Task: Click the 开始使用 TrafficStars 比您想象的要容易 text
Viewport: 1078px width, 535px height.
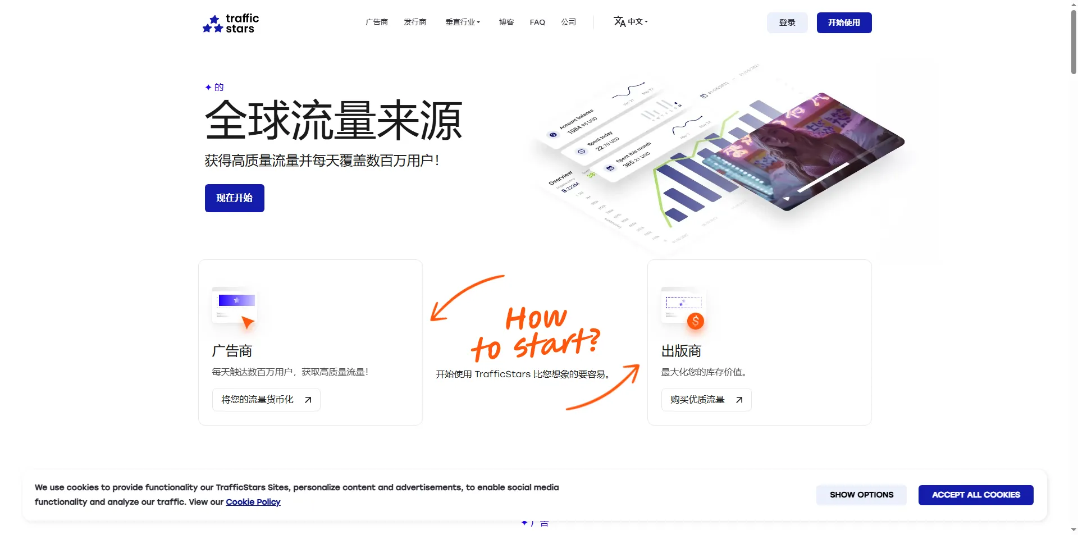Action: pyautogui.click(x=523, y=374)
